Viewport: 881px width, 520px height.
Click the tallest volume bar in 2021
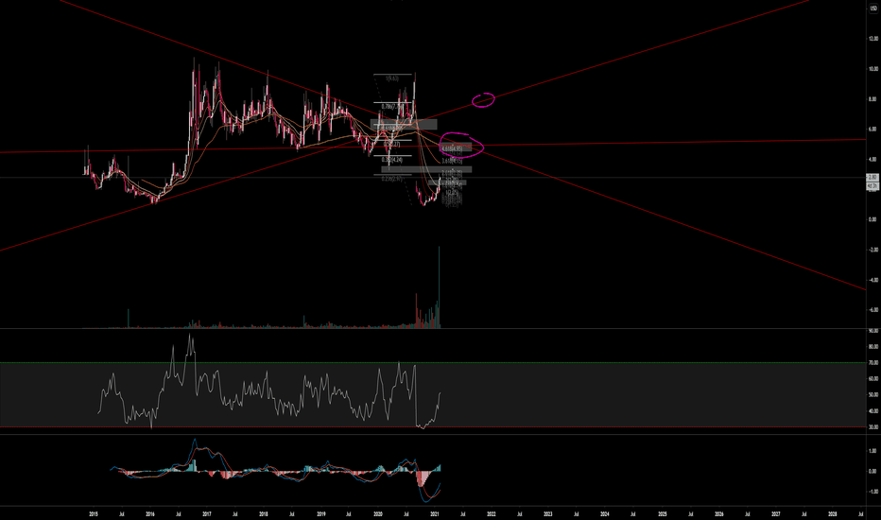(x=439, y=286)
